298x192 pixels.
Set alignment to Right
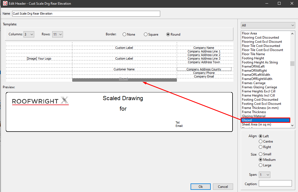(x=265, y=147)
